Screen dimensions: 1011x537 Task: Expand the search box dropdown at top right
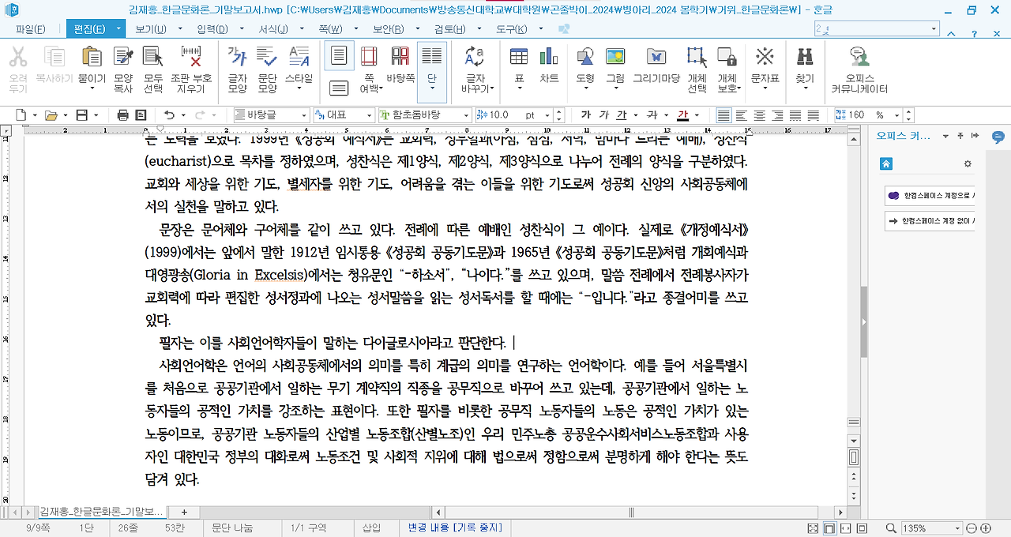934,28
